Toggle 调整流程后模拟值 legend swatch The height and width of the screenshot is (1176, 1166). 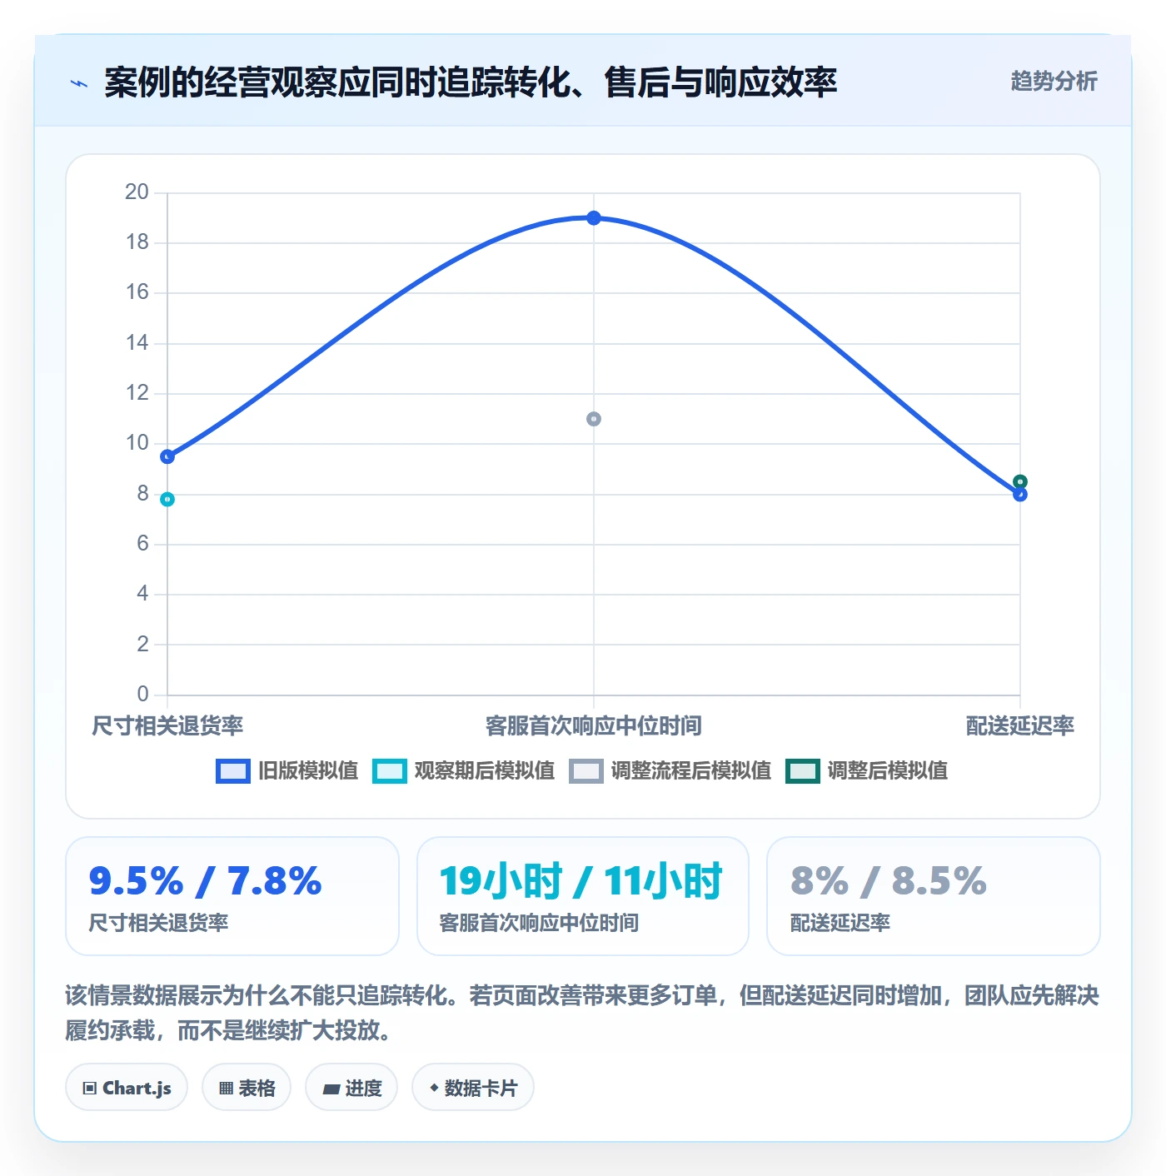click(585, 771)
